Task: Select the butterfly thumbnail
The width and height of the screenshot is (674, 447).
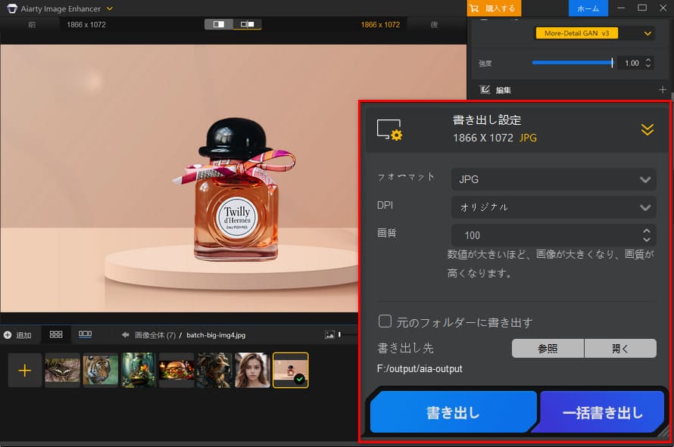Action: 62,370
